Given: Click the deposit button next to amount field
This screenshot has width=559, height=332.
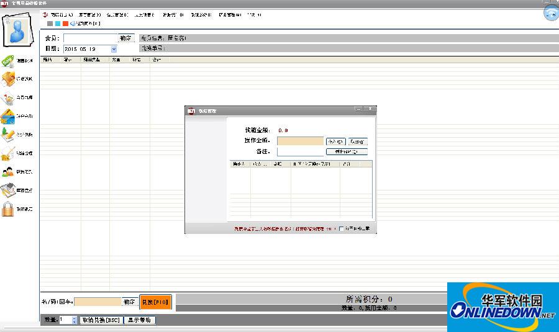Looking at the screenshot, I should click(x=335, y=141).
